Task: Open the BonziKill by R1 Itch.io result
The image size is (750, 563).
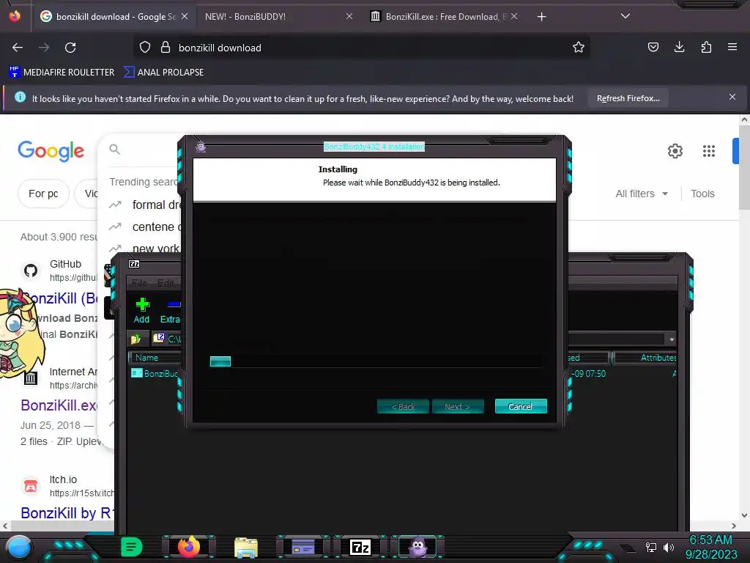Action: [67, 512]
